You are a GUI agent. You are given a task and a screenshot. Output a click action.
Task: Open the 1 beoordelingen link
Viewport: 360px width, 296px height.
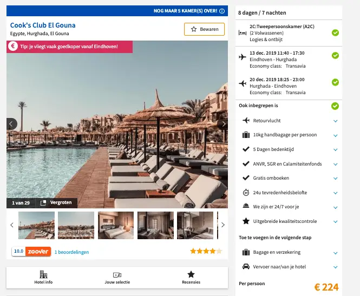pyautogui.click(x=71, y=252)
